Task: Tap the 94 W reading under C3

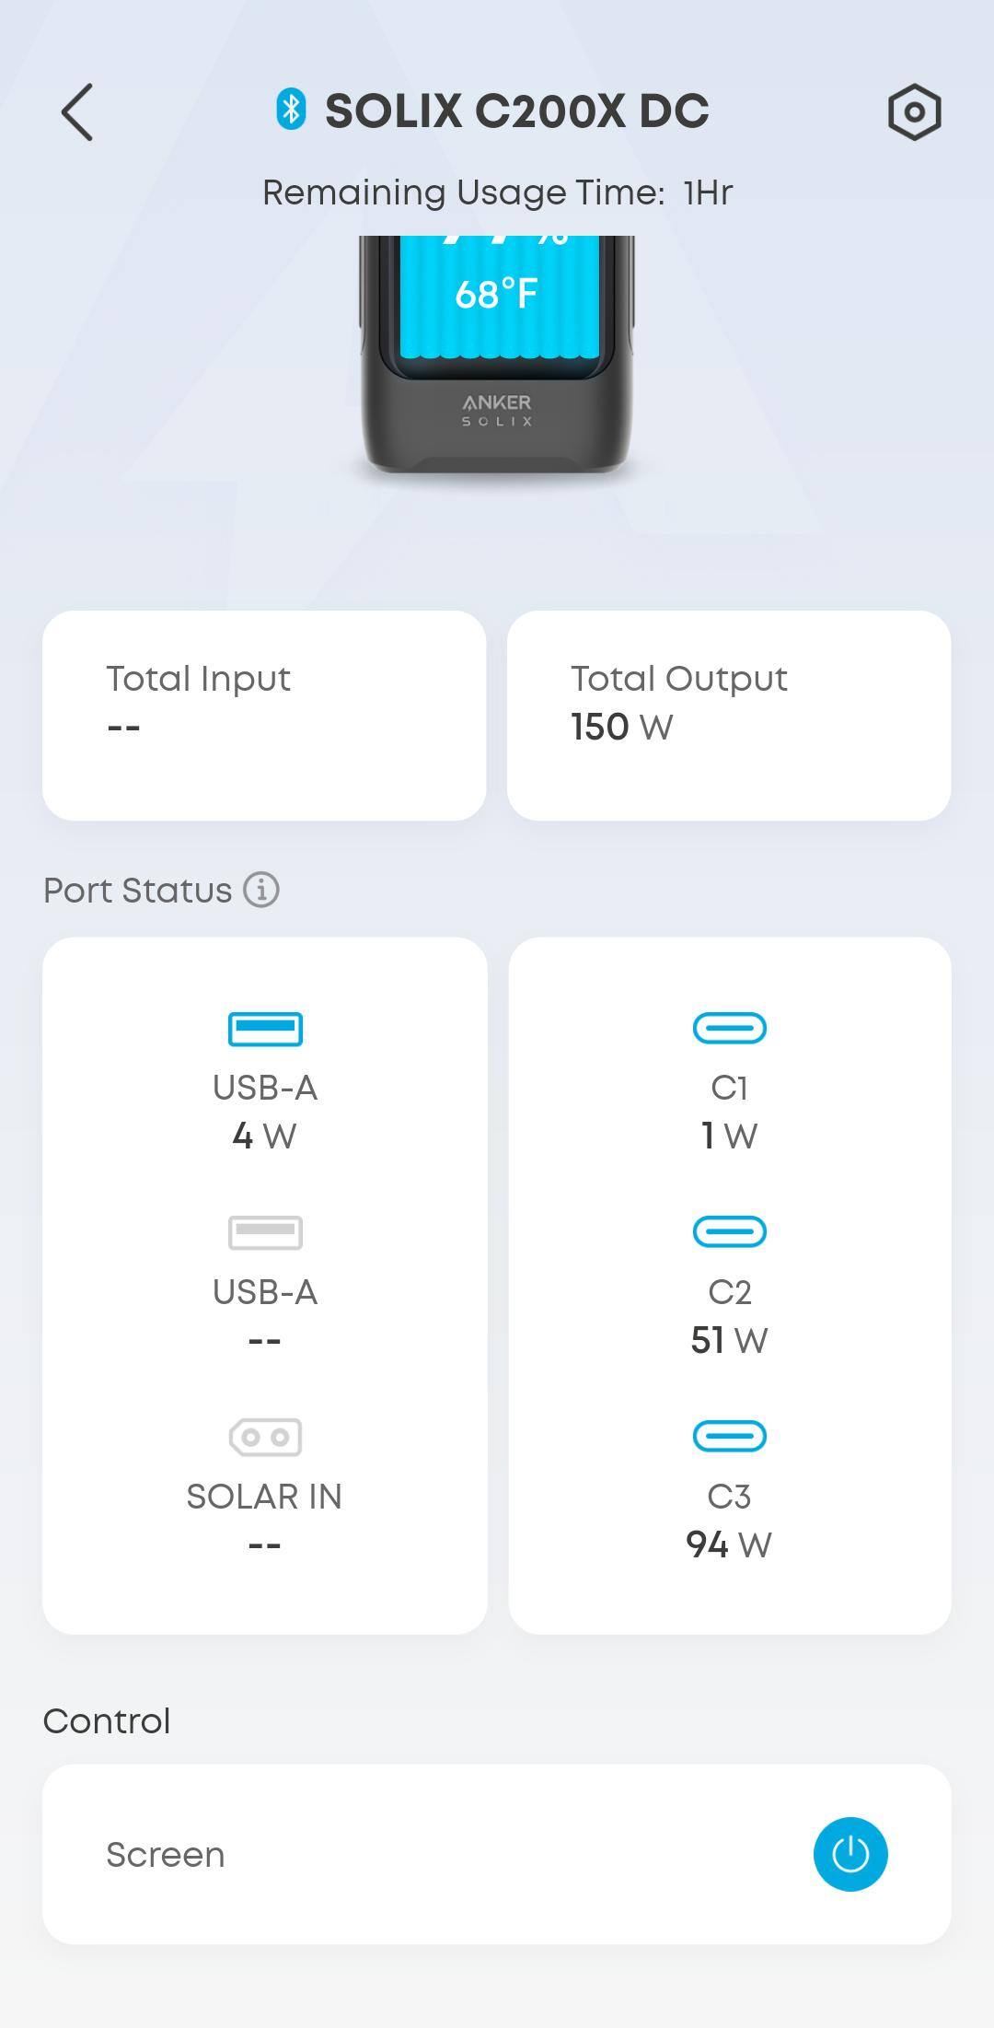Action: (x=729, y=1544)
